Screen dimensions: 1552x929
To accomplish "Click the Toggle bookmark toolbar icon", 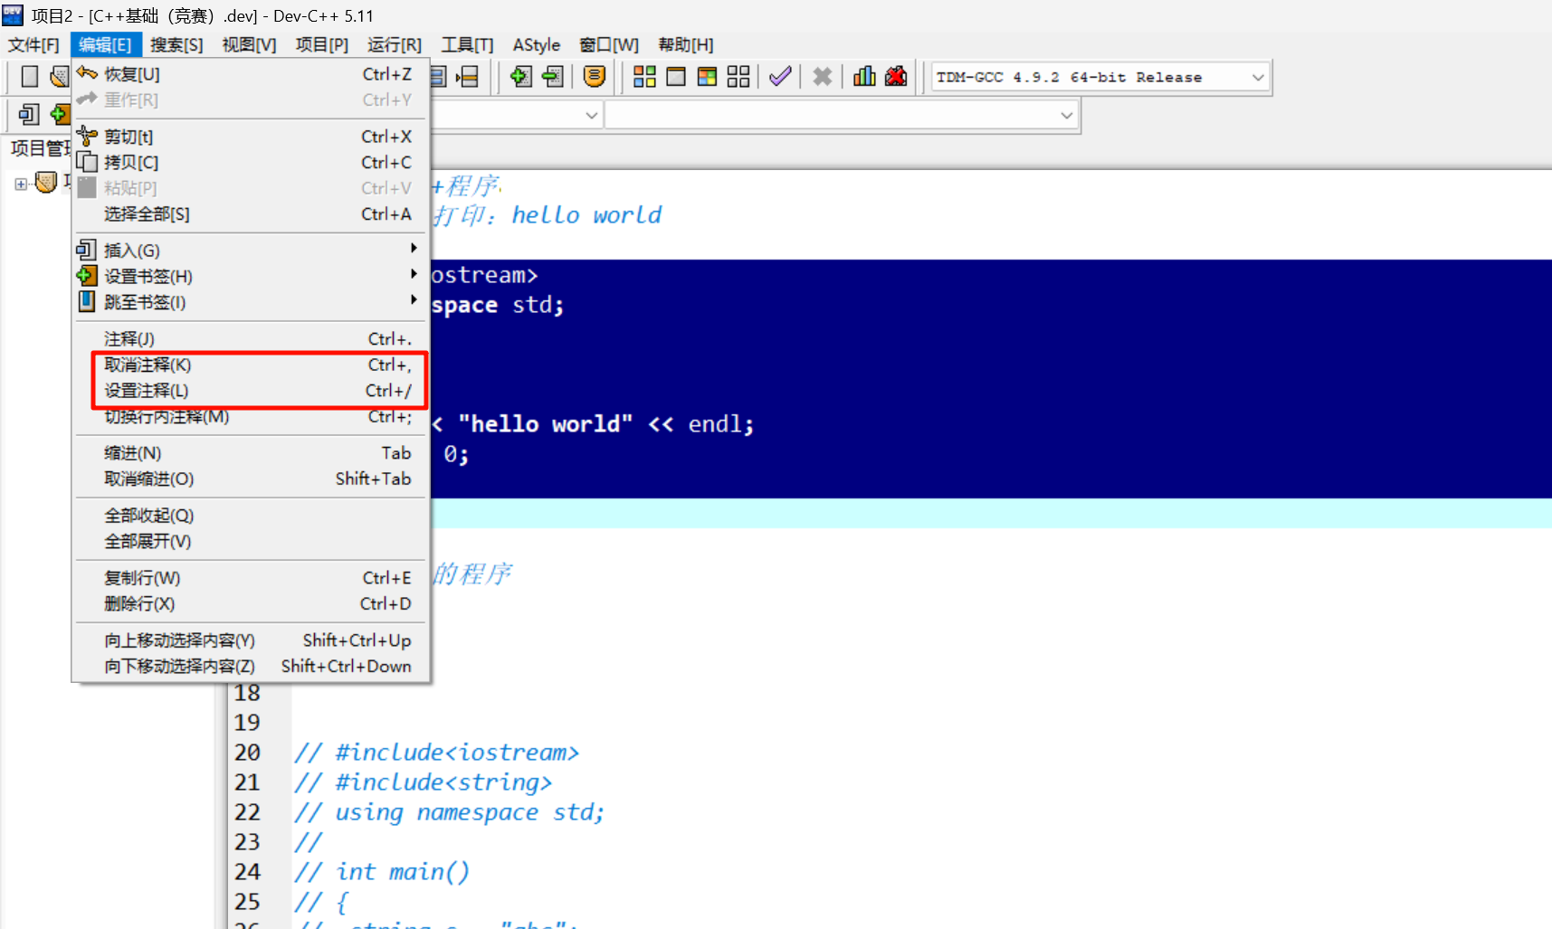I will [x=521, y=77].
